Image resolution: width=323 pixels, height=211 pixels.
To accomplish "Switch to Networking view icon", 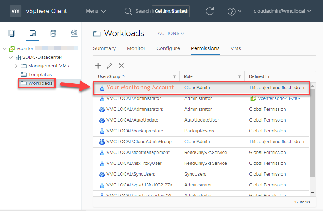I will [74, 33].
